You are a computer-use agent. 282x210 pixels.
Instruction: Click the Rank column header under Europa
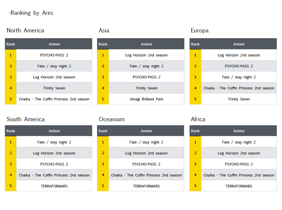click(195, 44)
